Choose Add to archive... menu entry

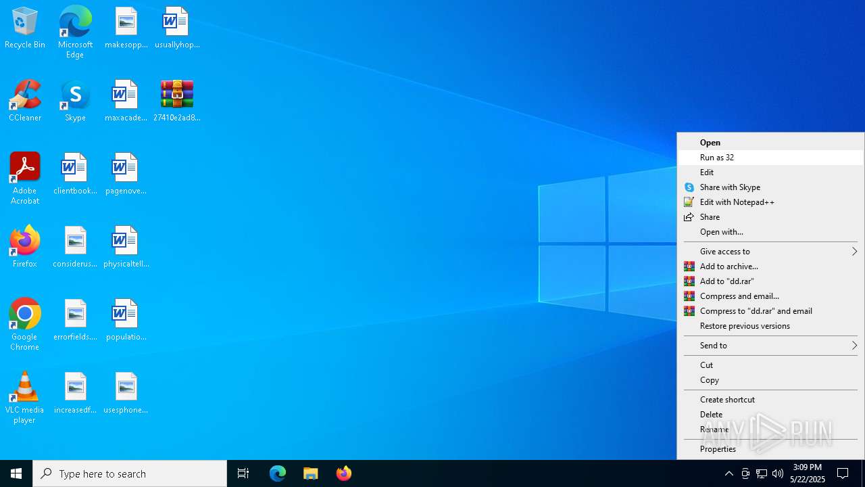click(770, 266)
